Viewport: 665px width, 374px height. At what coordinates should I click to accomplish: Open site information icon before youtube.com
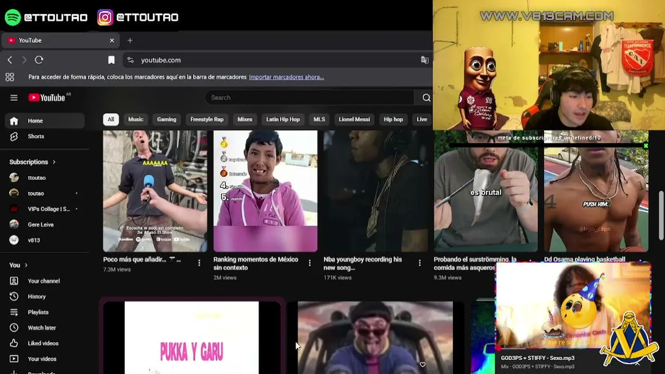[130, 60]
